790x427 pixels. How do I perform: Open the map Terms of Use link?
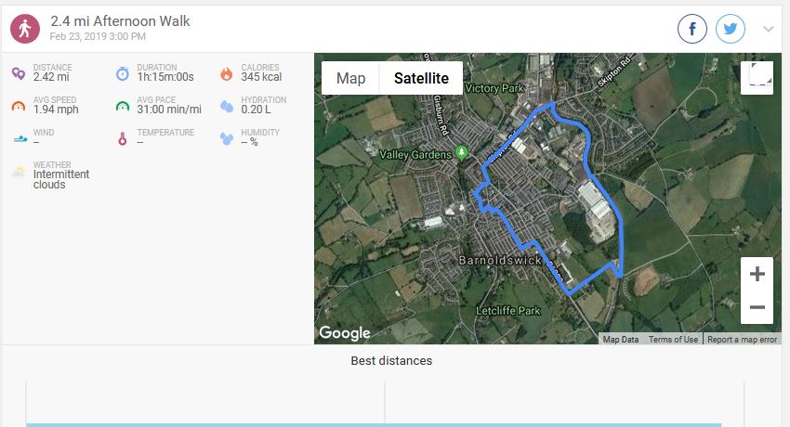point(673,340)
